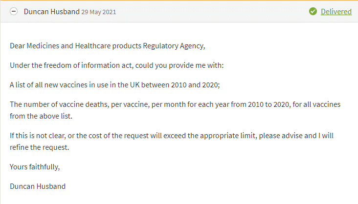358x204 pixels.
Task: Click the Dear Medicines and Healthcare greeting line
Action: pyautogui.click(x=107, y=46)
